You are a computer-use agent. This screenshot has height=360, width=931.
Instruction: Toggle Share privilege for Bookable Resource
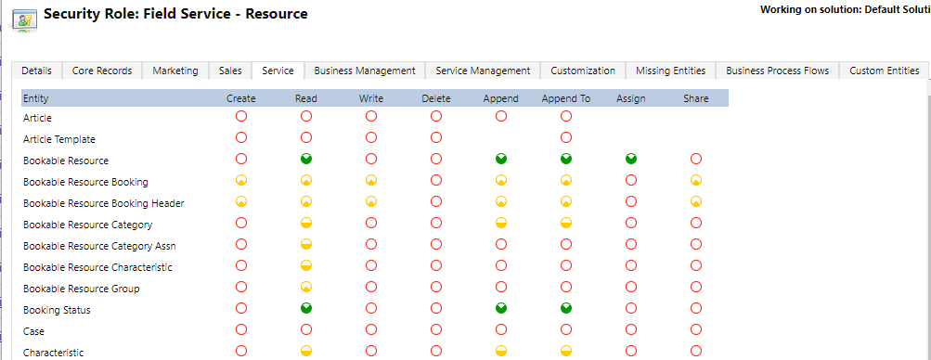[696, 159]
